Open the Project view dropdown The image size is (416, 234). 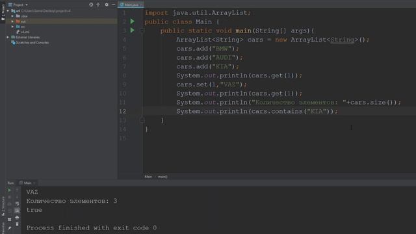tap(18, 5)
